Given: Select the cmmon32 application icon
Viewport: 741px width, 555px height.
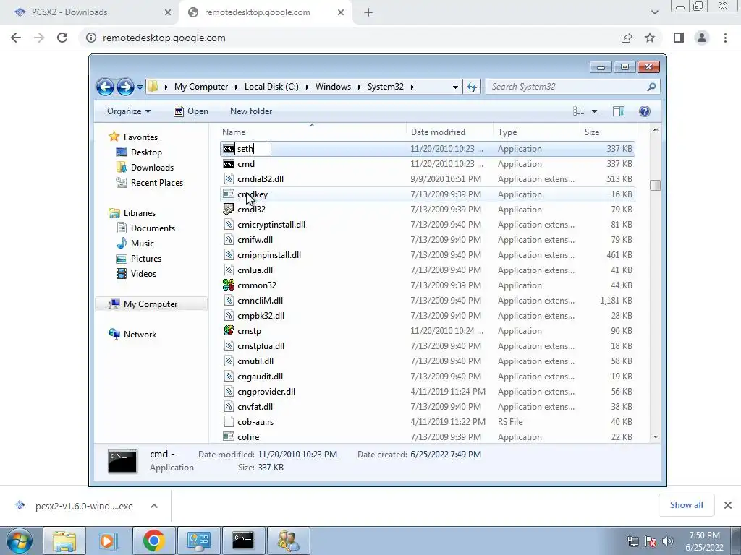Looking at the screenshot, I should point(229,285).
